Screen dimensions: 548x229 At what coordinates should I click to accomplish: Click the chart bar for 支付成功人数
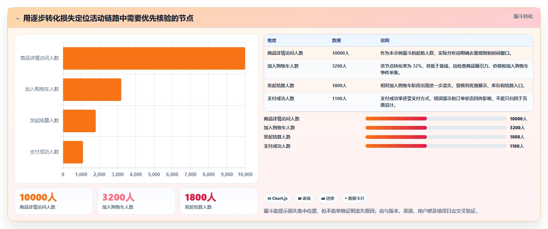[73, 152]
